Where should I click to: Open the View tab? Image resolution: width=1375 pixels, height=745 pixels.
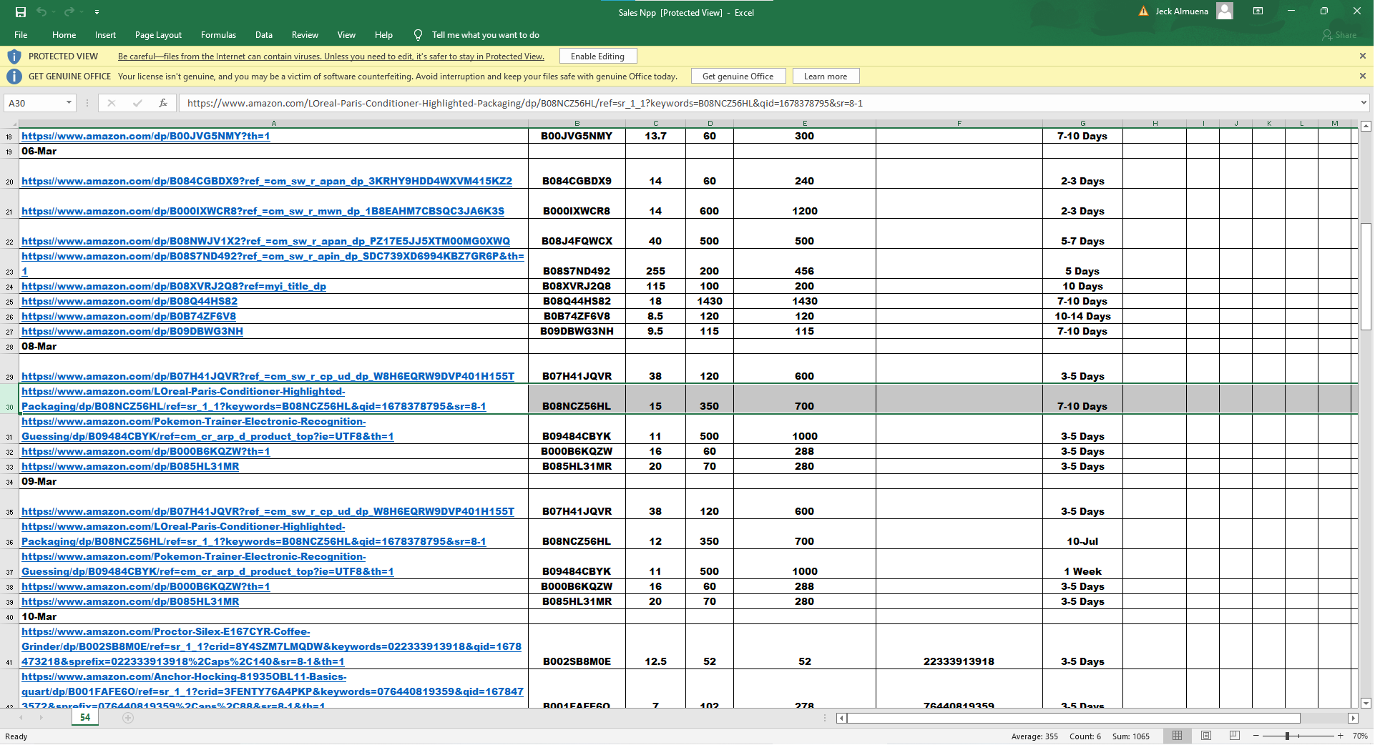pos(346,35)
